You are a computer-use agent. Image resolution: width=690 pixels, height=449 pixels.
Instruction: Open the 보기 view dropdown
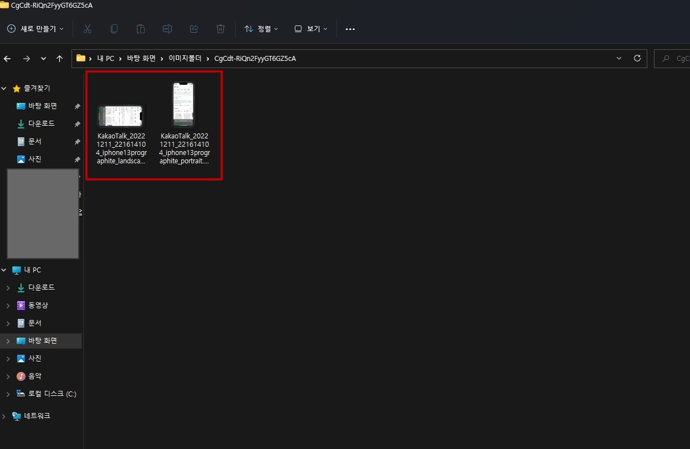pos(311,29)
